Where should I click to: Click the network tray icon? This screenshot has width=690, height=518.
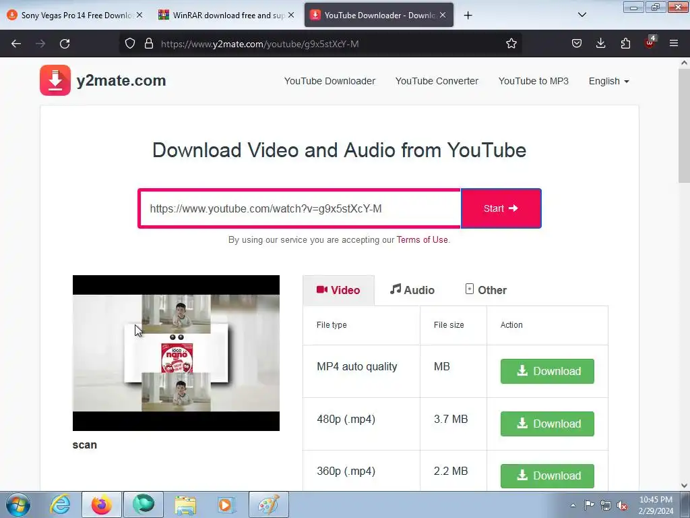606,506
